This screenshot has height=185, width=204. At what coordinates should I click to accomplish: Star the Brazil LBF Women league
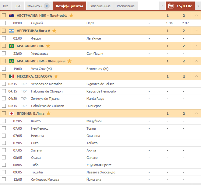69,61
